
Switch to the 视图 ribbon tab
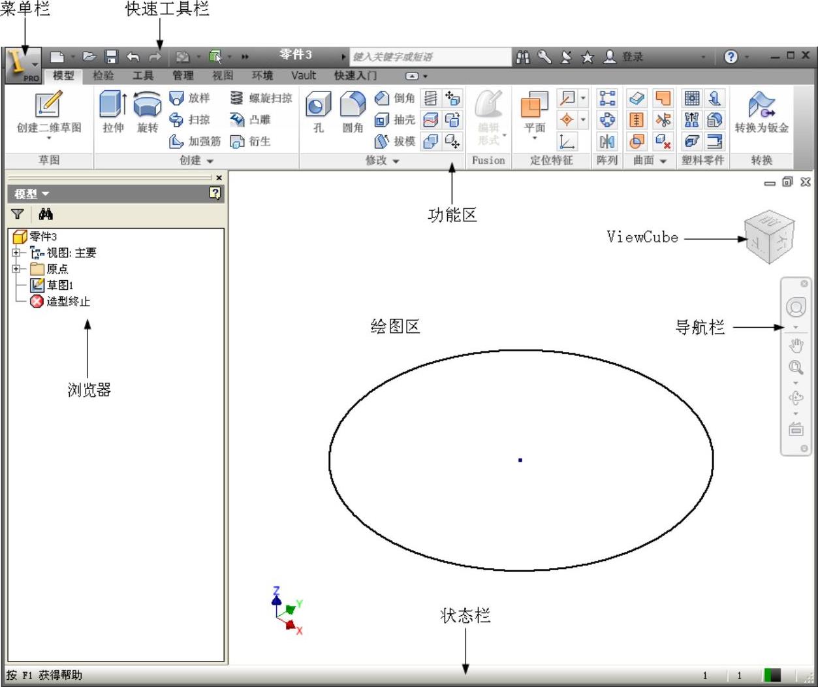pyautogui.click(x=223, y=76)
